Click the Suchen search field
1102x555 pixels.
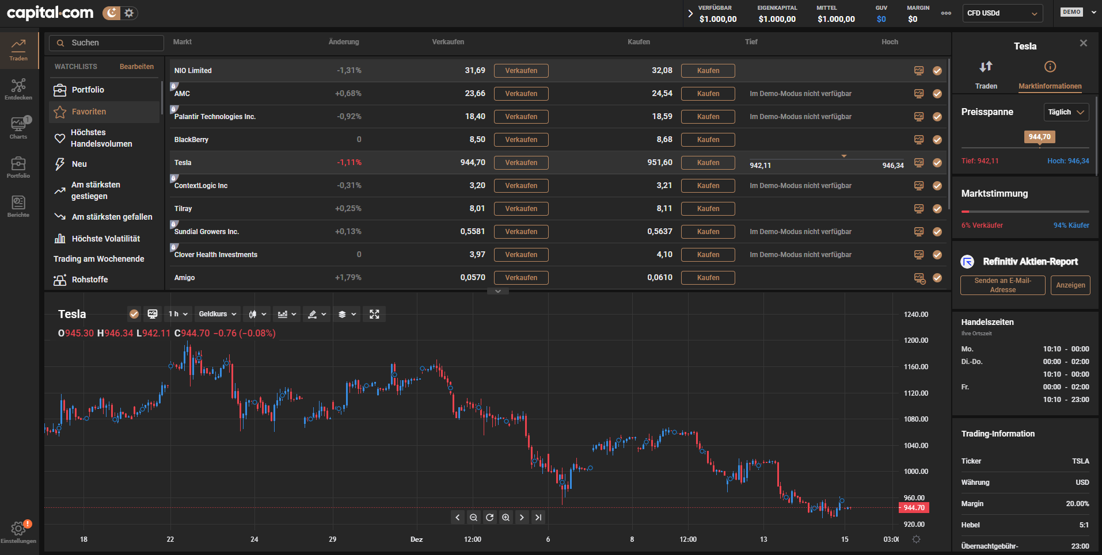click(x=107, y=43)
